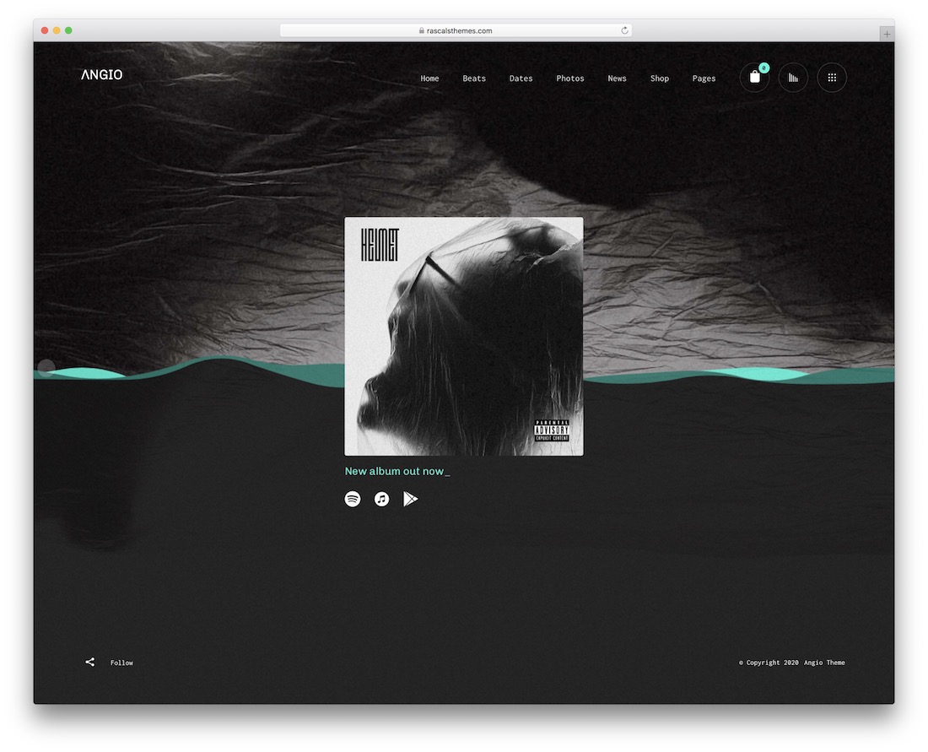Viewport: 928px width, 752px height.
Task: Open the grid menu icon
Action: click(x=832, y=78)
